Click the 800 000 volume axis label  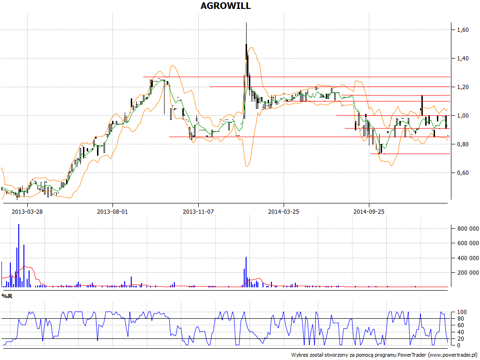point(468,229)
